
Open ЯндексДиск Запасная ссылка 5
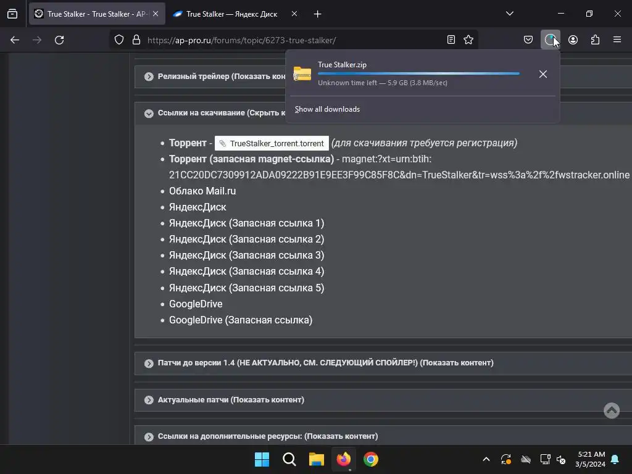(x=247, y=288)
